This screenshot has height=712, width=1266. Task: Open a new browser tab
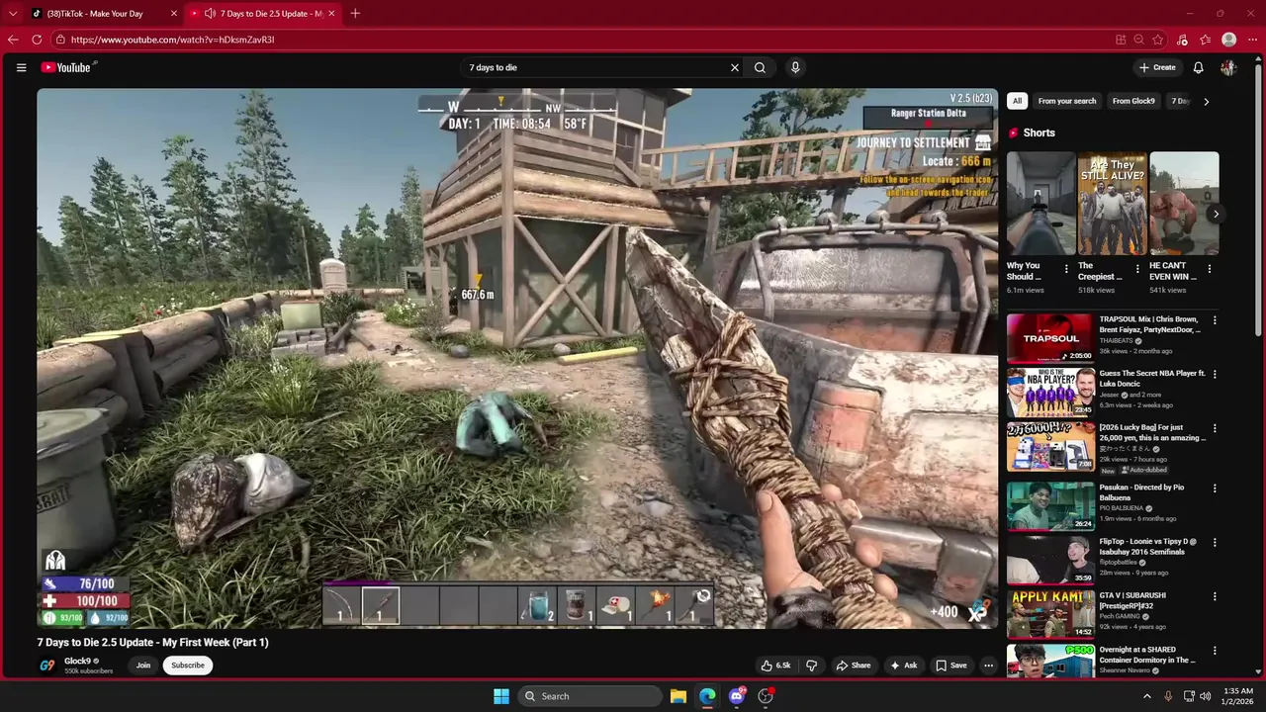(x=355, y=13)
